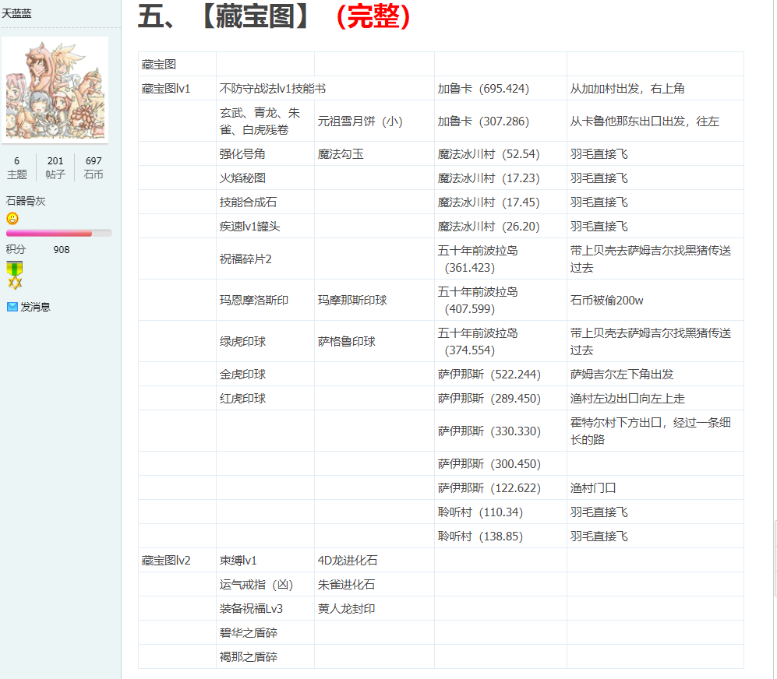The width and height of the screenshot is (777, 679).
Task: Click the red (完整) text in heading
Action: 372,17
